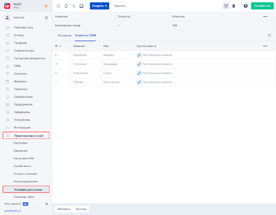Click the save disk icon in toolbar

(x=58, y=6)
